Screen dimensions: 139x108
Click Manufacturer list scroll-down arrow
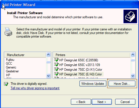click(48, 76)
